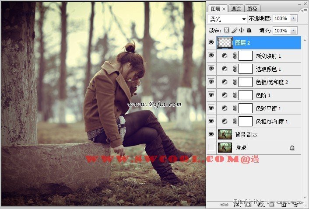
Task: Click the 填充 100% input field
Action: click(x=281, y=31)
